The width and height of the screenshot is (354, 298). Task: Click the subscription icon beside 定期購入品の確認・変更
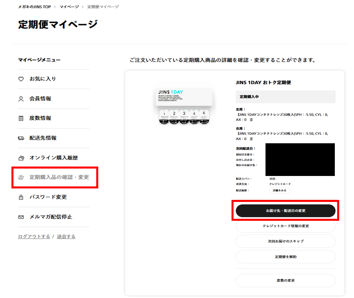[x=21, y=178]
